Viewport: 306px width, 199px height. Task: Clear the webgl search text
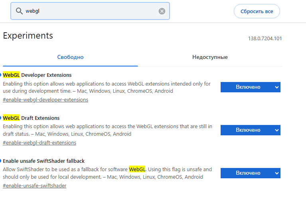162,11
